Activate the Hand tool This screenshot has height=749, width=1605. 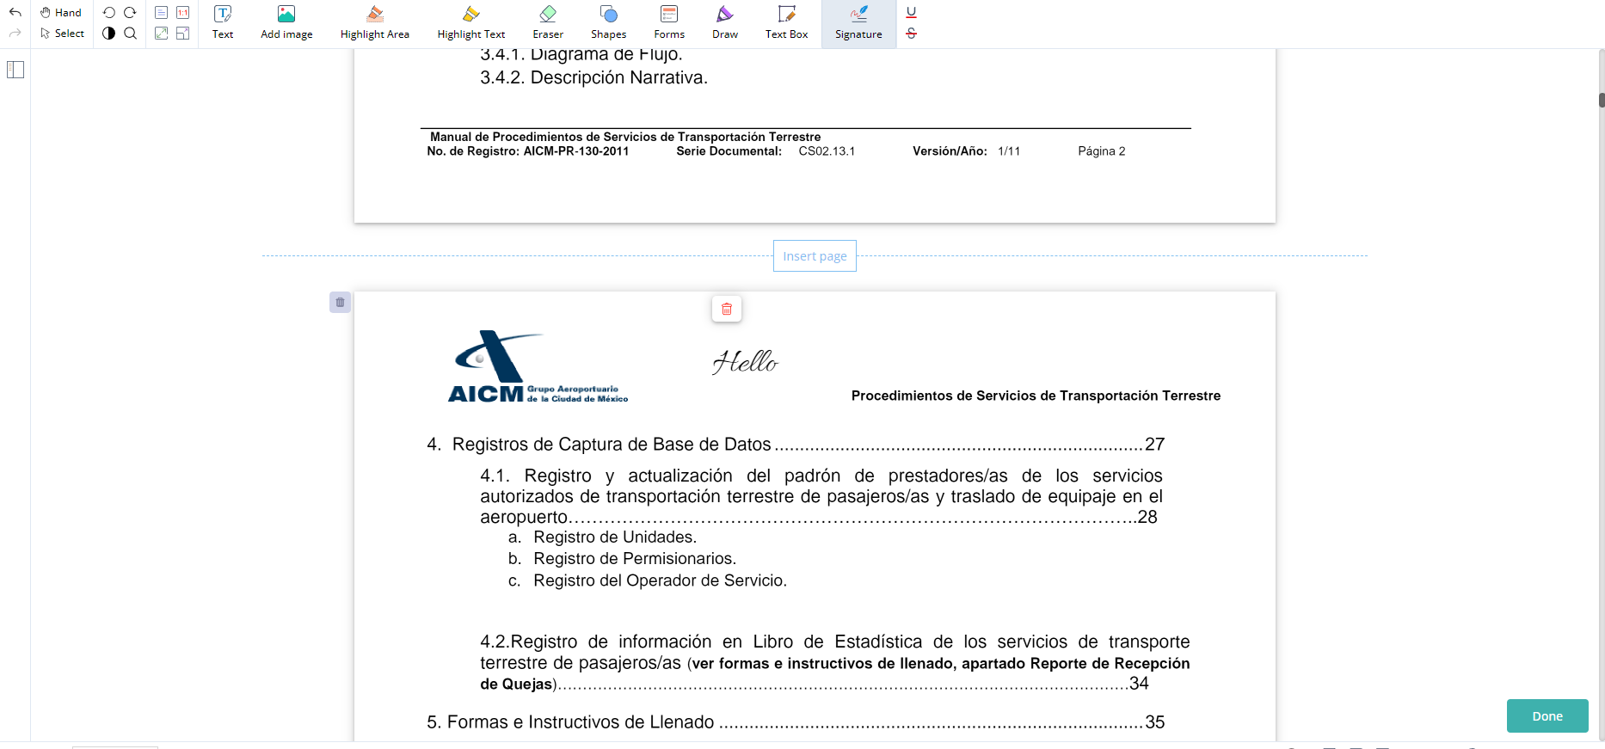click(x=61, y=12)
